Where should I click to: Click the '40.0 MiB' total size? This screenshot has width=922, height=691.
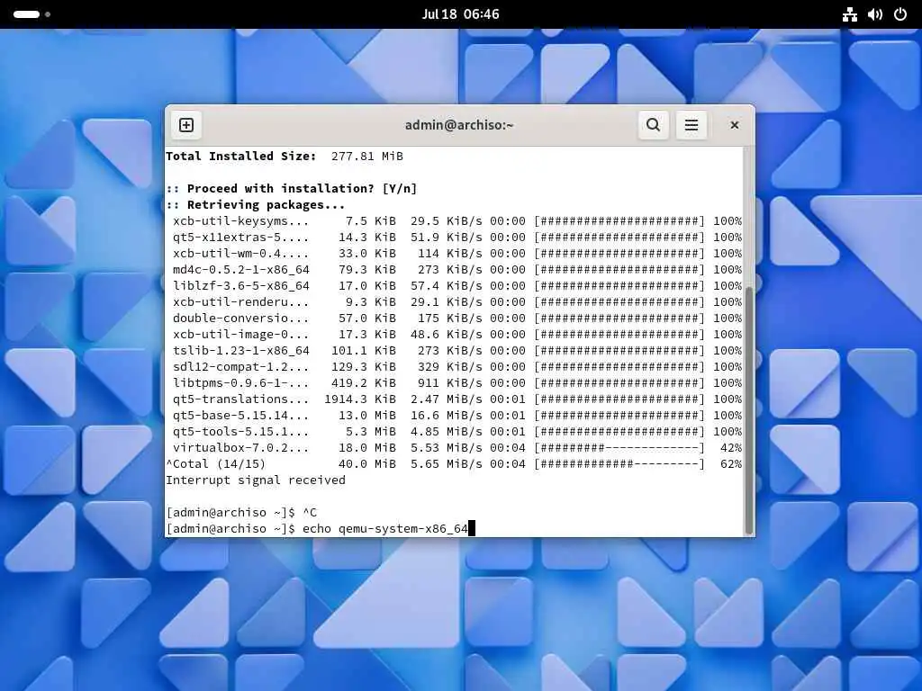367,464
